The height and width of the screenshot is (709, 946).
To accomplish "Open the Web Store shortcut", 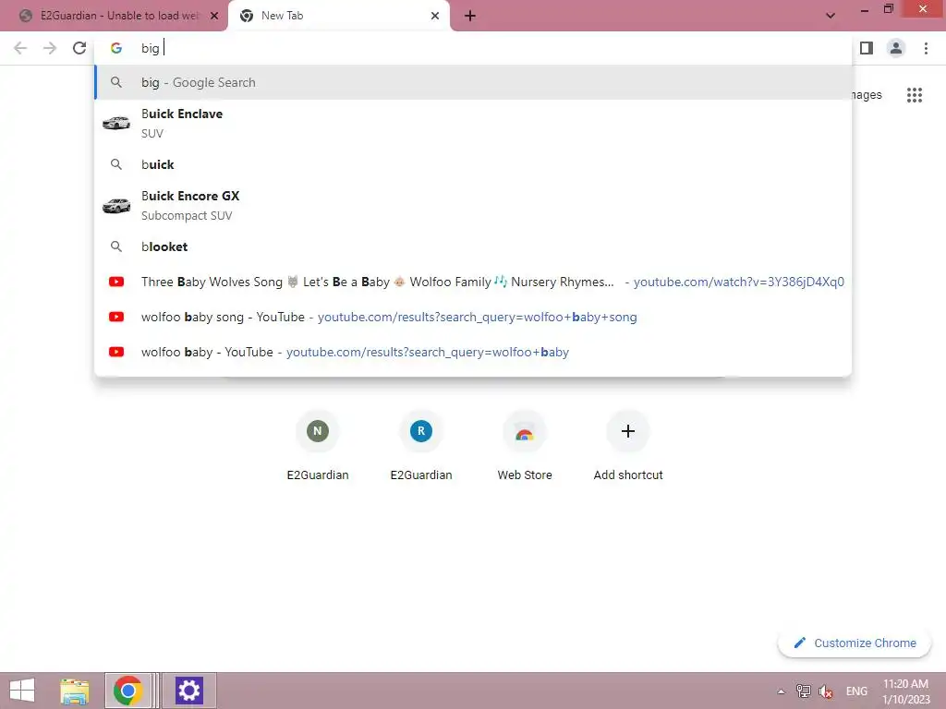I will click(525, 445).
